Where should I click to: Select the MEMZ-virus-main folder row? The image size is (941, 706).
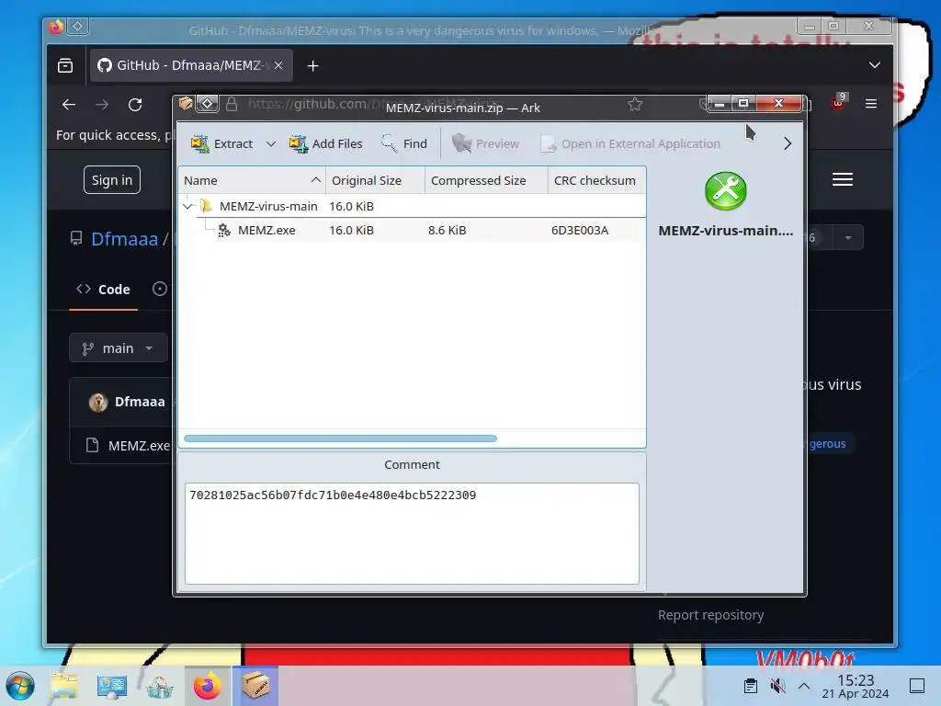click(412, 206)
